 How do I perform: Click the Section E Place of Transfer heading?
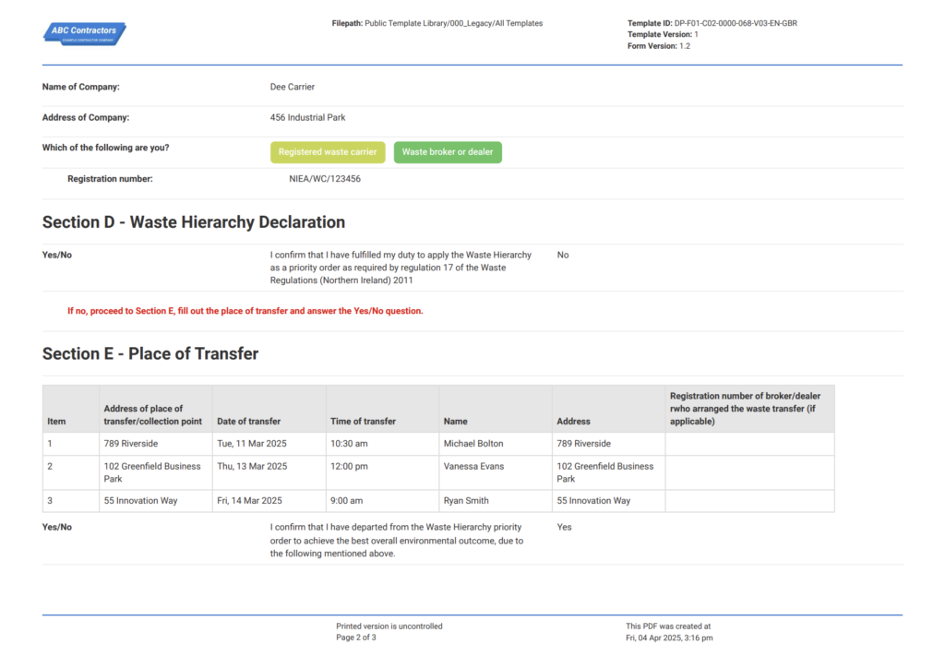click(x=150, y=354)
